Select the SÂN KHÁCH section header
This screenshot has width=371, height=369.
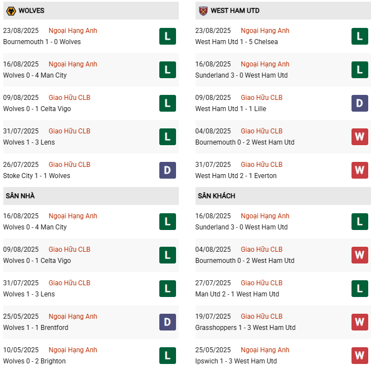216,196
